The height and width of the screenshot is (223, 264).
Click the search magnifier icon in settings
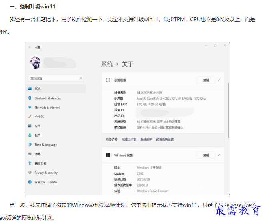coord(81,78)
